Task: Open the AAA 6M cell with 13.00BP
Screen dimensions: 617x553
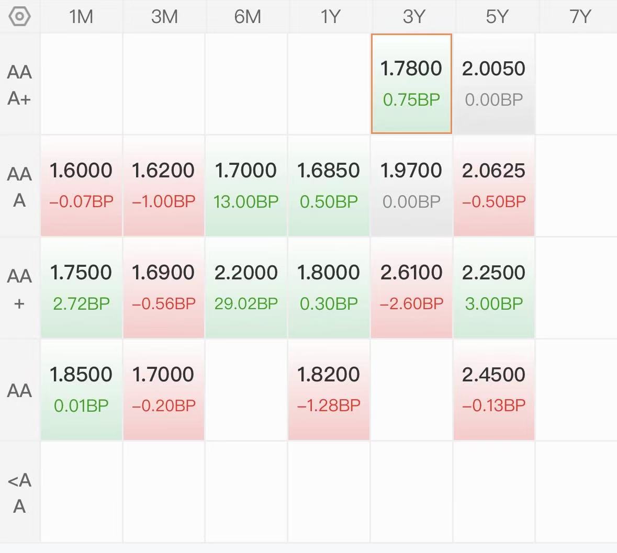Action: click(246, 186)
